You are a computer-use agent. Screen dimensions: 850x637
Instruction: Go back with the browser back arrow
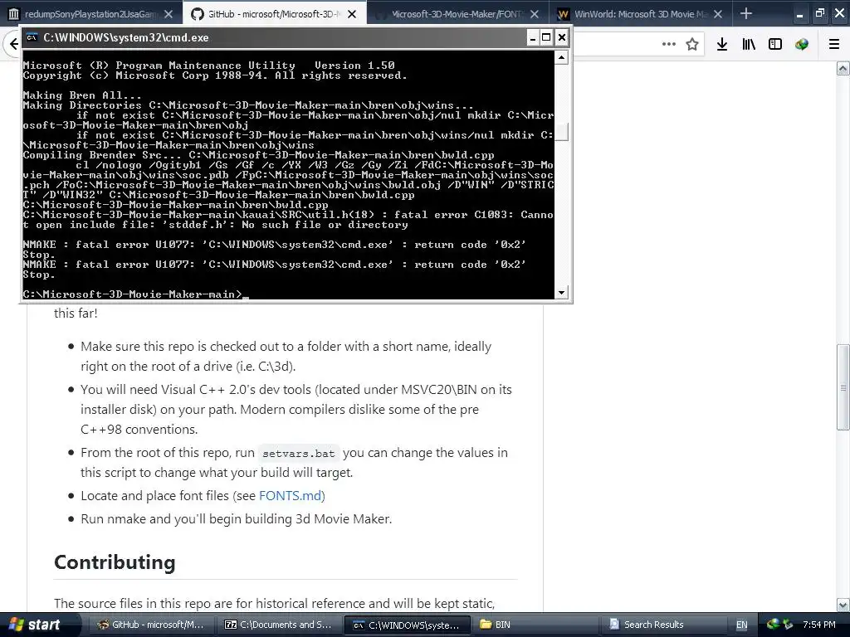coord(13,45)
